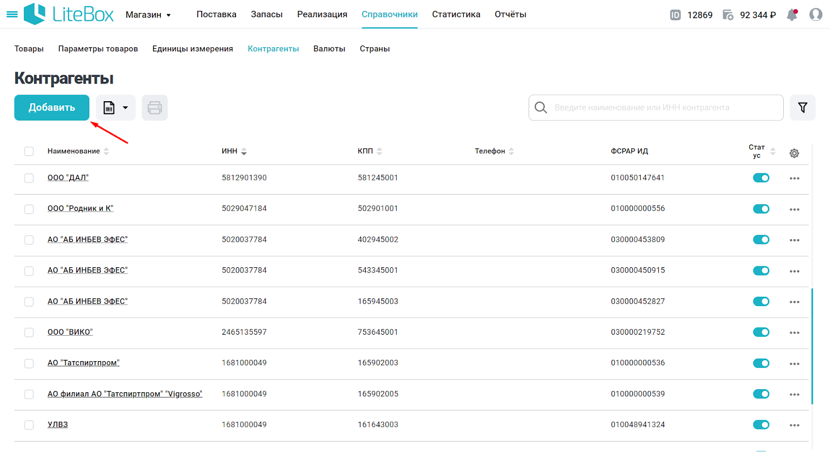Open ООО "Родник и К" link

point(80,208)
